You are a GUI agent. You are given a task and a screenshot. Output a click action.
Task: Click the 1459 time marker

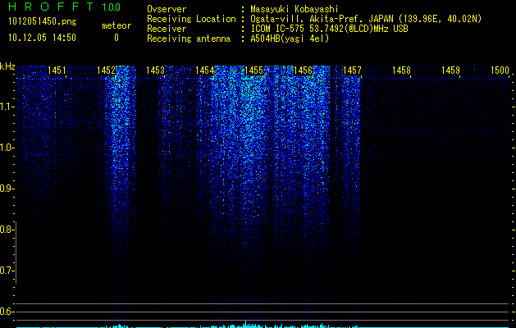click(x=450, y=70)
